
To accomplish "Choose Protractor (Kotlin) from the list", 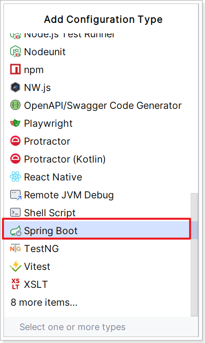I will coord(97,159).
